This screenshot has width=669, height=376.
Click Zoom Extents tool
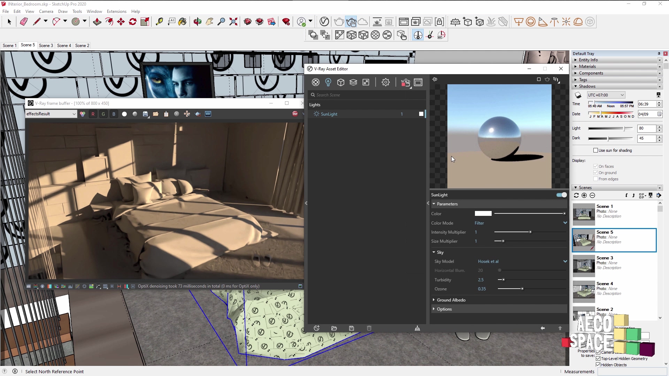click(x=233, y=22)
